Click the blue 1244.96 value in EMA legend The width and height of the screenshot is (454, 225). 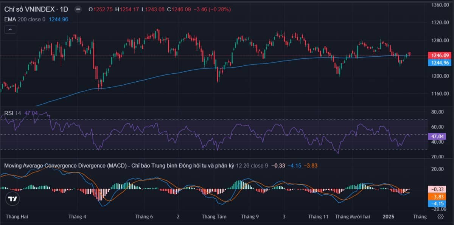(59, 19)
